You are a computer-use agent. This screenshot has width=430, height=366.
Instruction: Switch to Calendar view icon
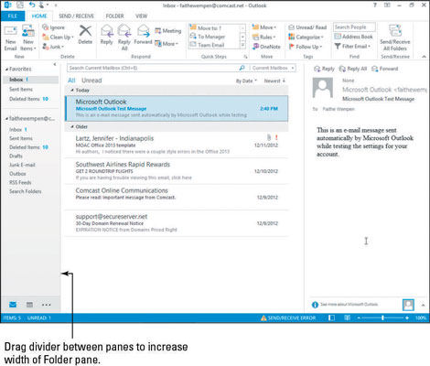(x=29, y=305)
